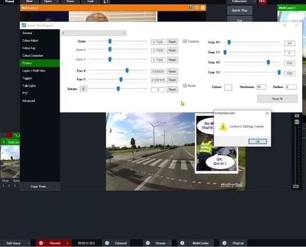Click the MultiCorder button
This screenshot has height=247, width=306.
click(x=201, y=243)
